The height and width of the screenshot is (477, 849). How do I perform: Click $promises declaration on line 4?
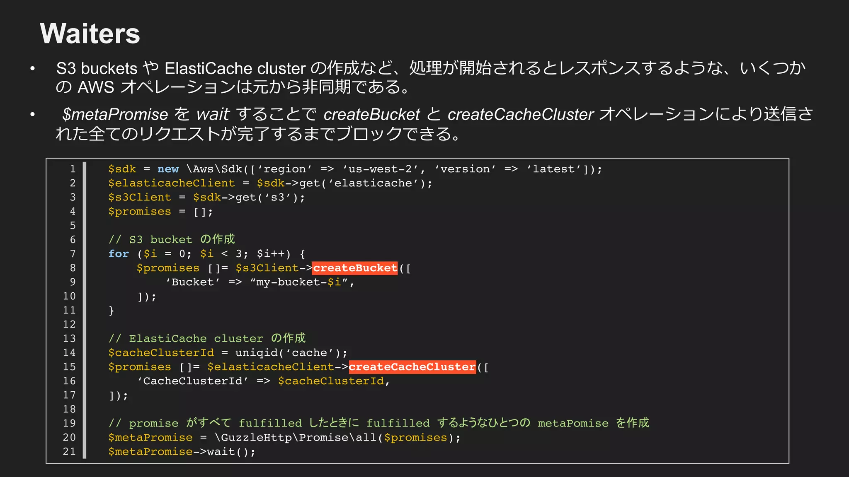click(x=139, y=212)
